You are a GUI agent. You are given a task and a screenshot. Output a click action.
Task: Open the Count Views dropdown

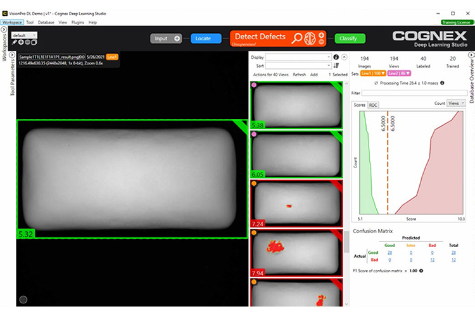(455, 102)
